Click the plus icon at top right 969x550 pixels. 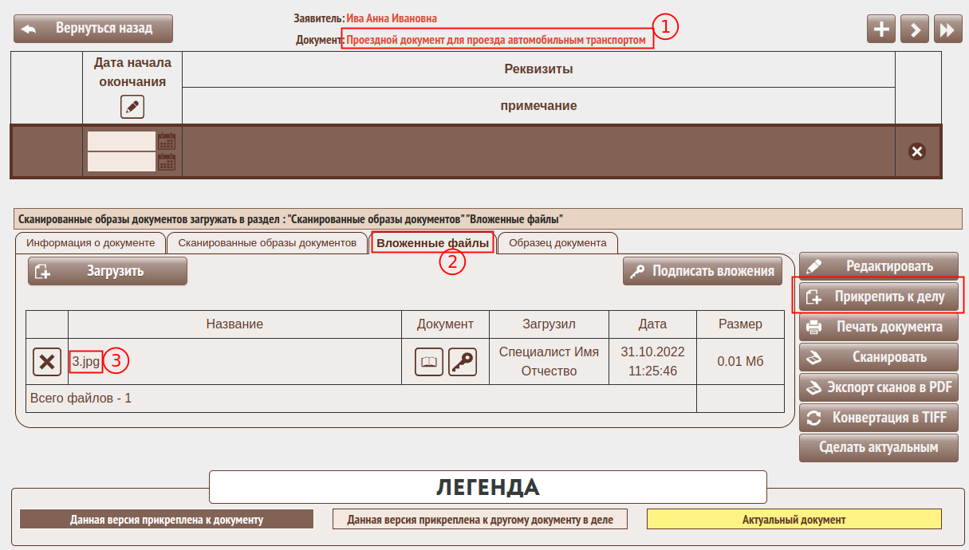click(x=881, y=29)
